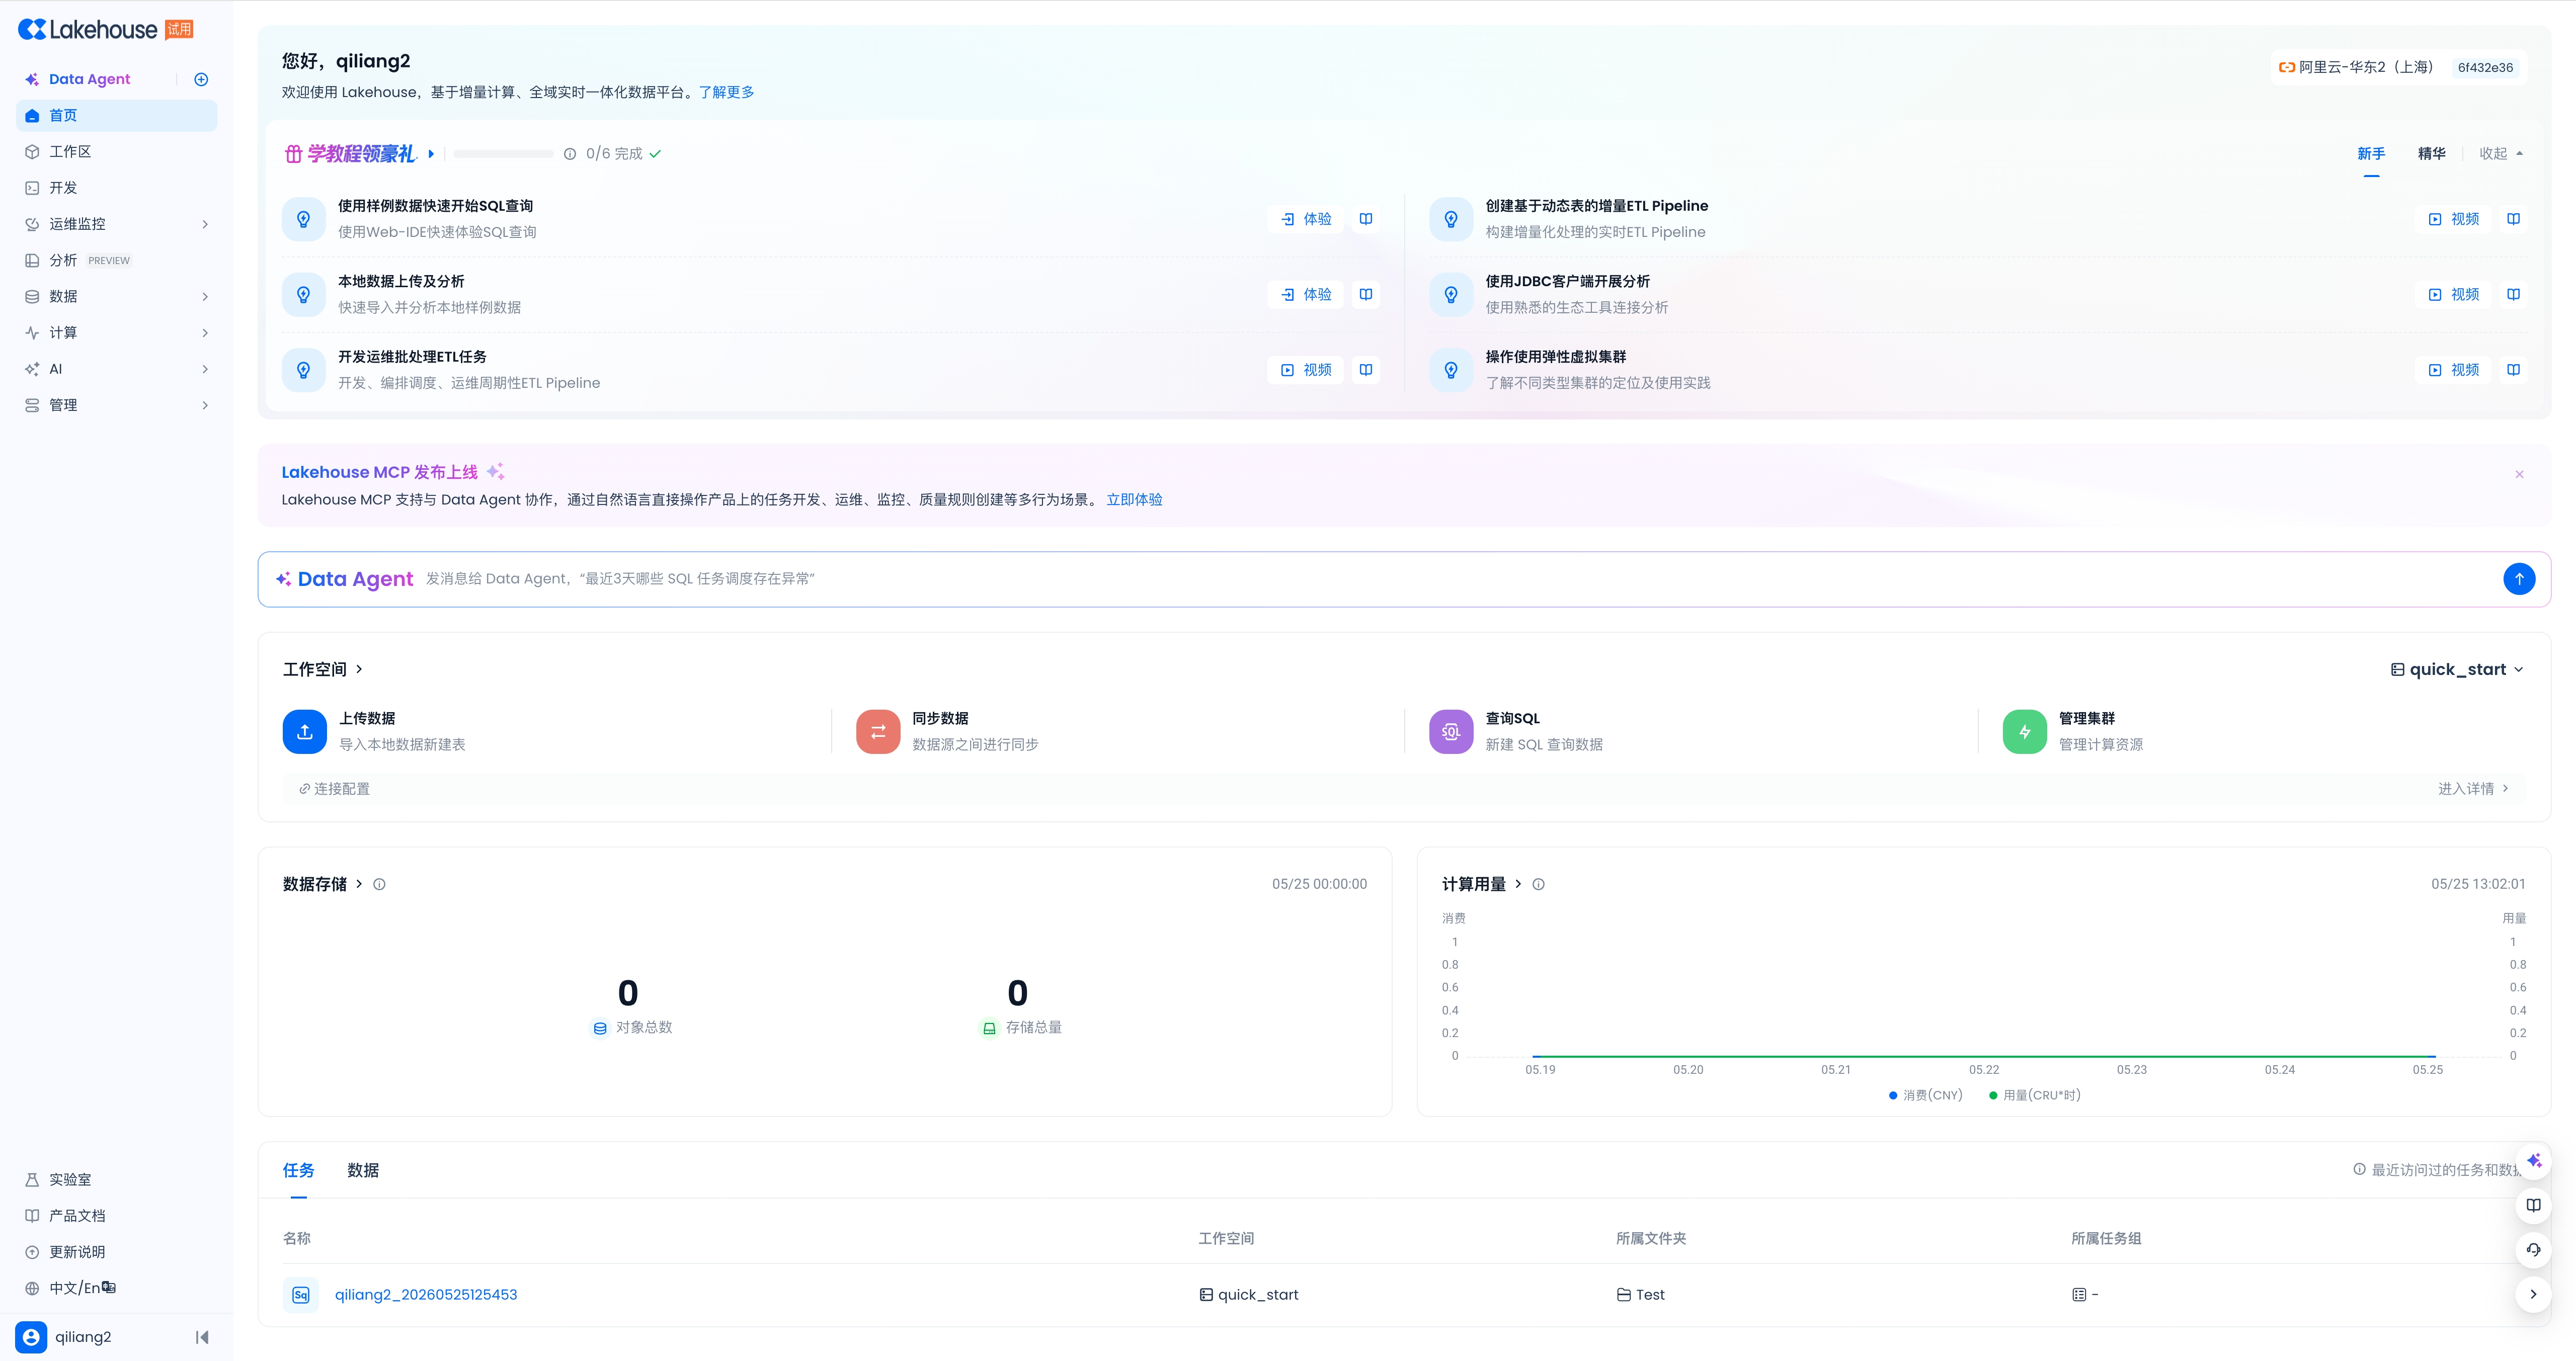Click the 立即体验 link in MCP banner
Screen dimensions: 2576x1361
point(1134,500)
